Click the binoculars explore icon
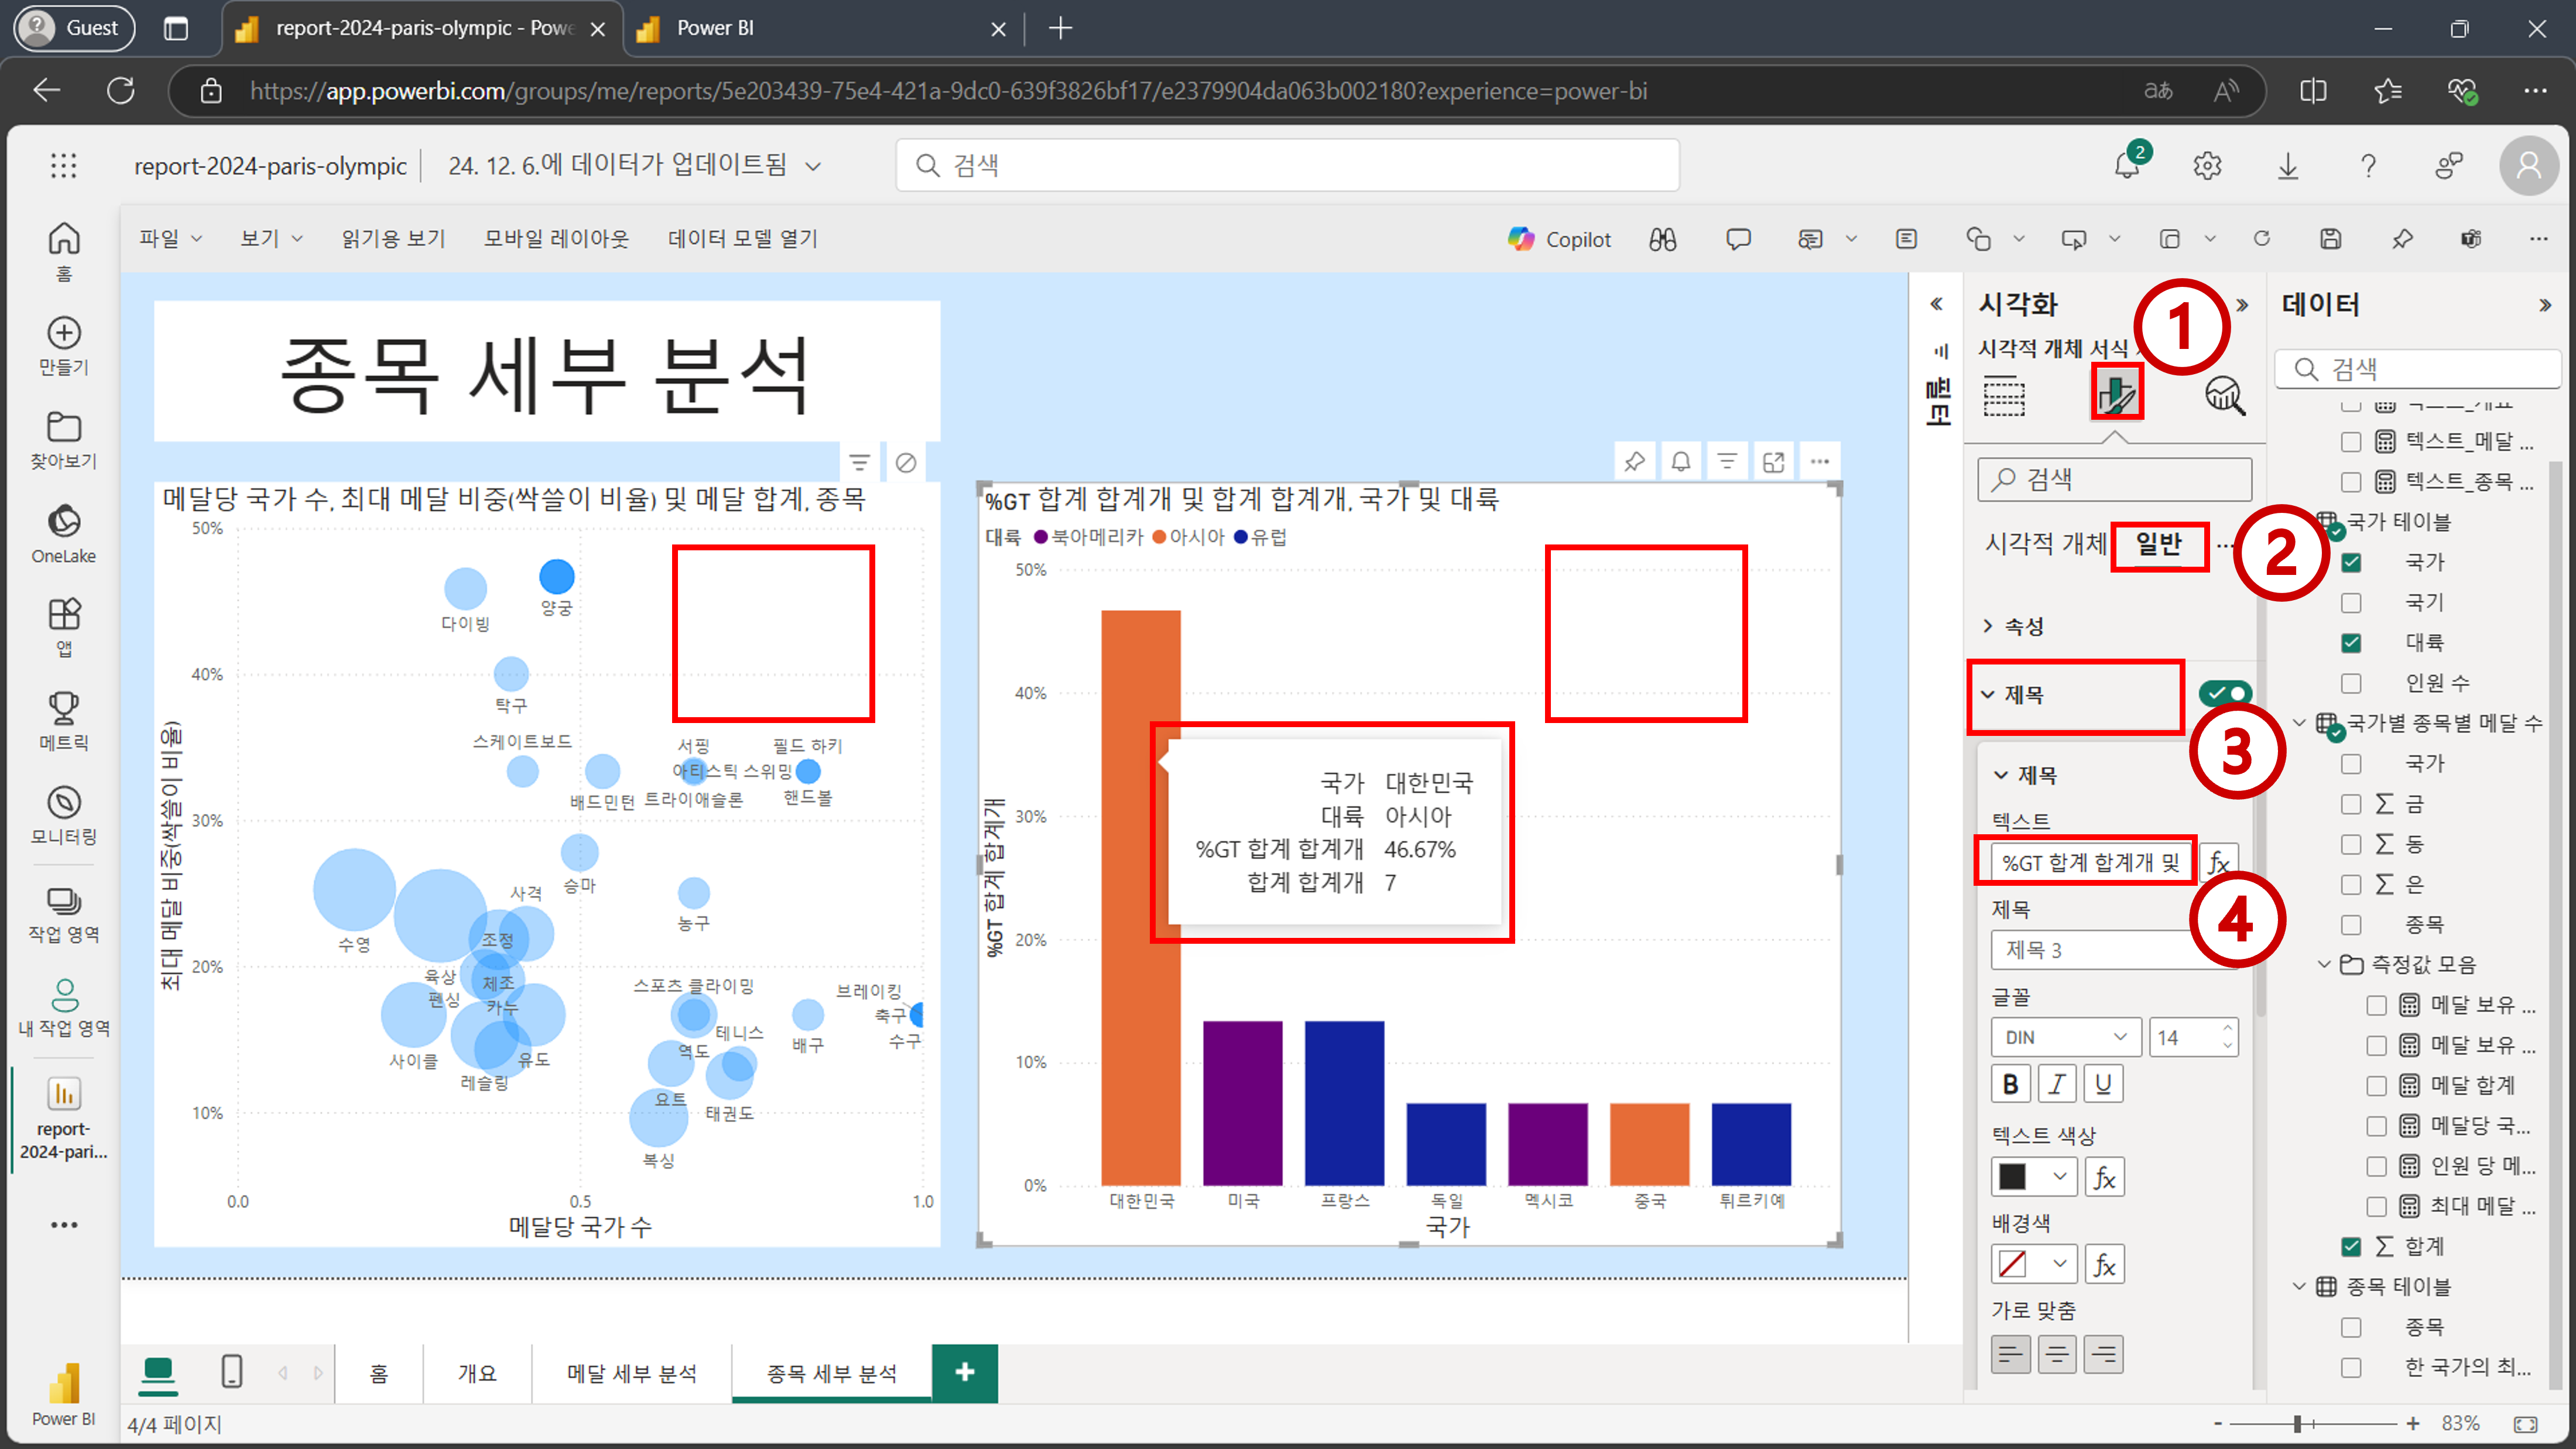Image resolution: width=2576 pixels, height=1449 pixels. click(x=1662, y=239)
